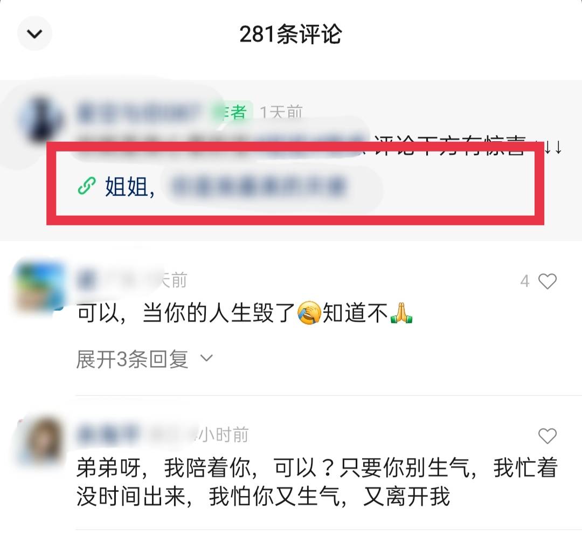Viewport: 582px width, 551px height.
Task: Open the author's blurred profile avatar
Action: 41,121
